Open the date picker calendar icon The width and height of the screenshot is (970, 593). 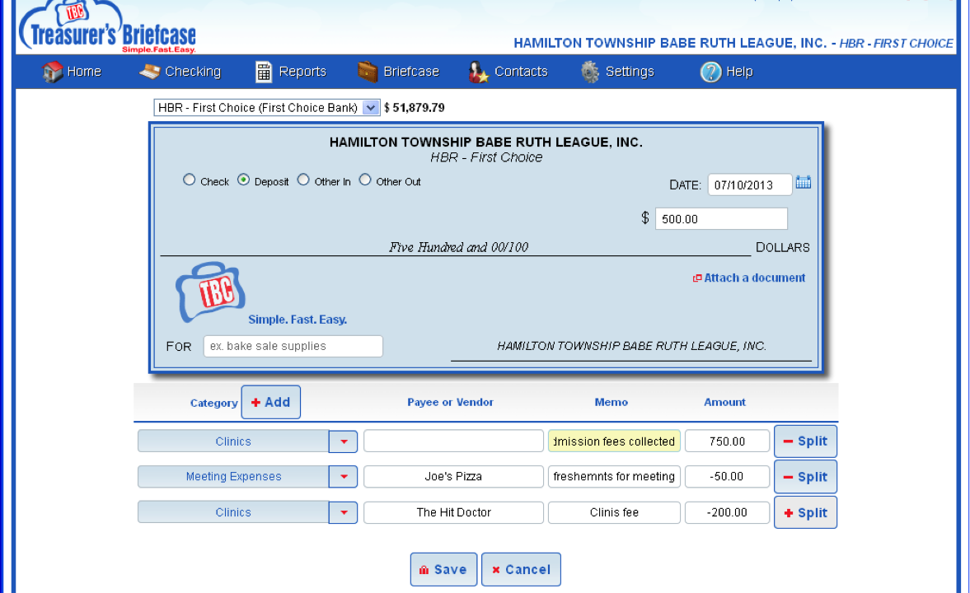(x=803, y=182)
